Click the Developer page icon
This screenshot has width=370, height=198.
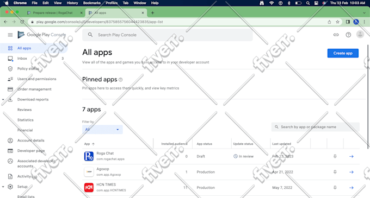coord(10,151)
